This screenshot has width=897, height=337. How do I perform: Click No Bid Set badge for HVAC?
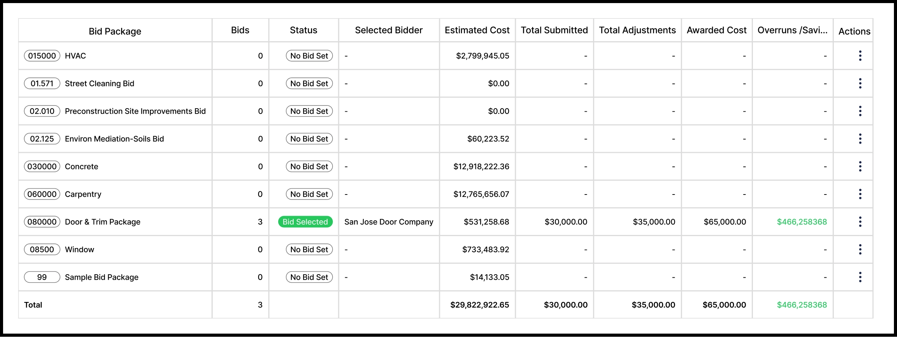click(309, 56)
